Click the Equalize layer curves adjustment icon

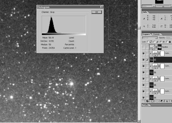pyautogui.click(x=152, y=47)
